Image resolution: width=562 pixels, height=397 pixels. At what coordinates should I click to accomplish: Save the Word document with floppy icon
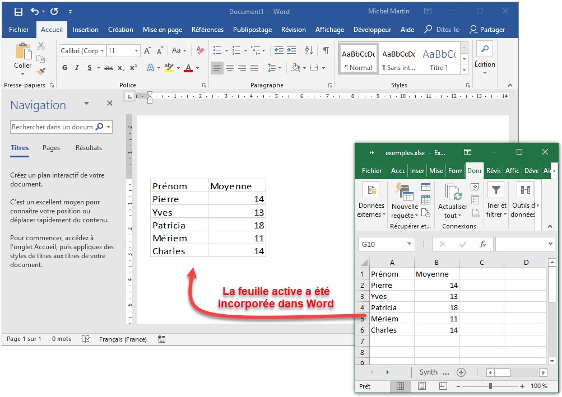tap(18, 11)
